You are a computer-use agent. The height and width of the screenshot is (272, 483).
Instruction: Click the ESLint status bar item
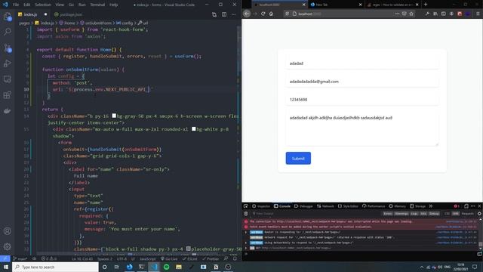click(189, 258)
